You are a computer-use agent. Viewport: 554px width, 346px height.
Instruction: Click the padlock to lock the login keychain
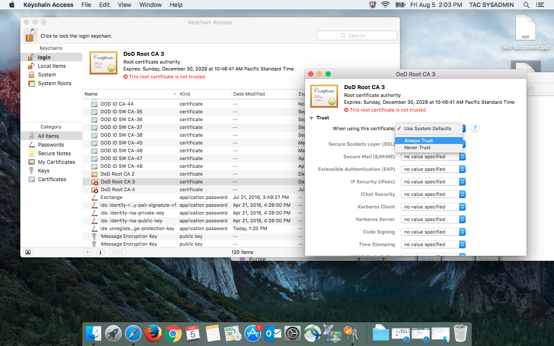point(31,35)
